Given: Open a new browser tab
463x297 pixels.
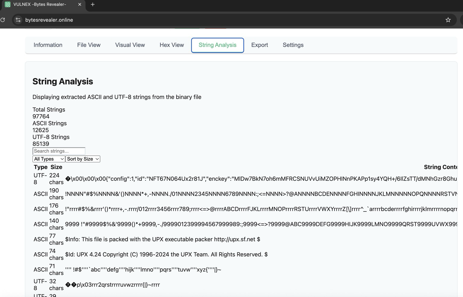Looking at the screenshot, I should 93,5.
